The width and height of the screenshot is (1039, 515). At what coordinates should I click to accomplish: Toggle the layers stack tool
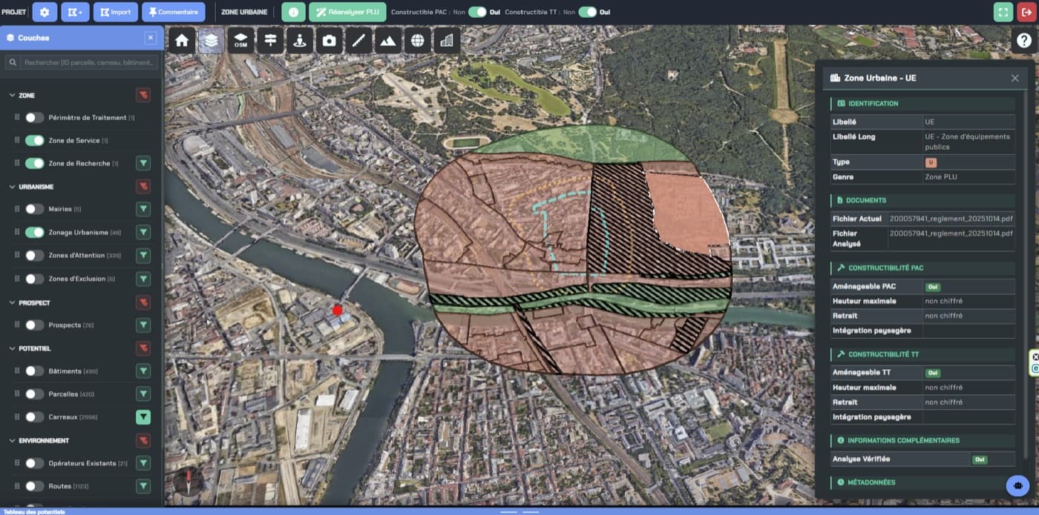[x=211, y=41]
